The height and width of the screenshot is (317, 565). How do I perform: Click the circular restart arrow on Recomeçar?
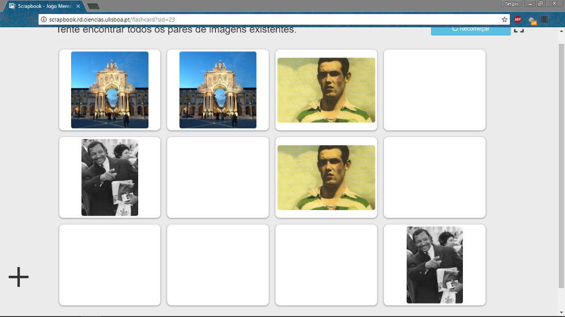(454, 29)
